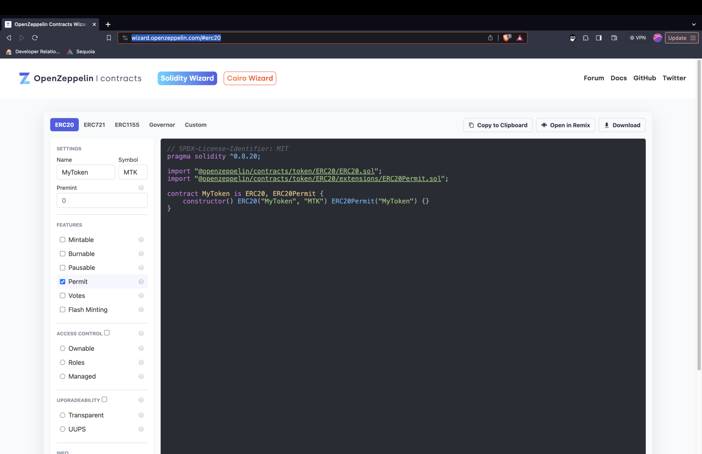Open the Brave Wallet icon
Viewport: 702px width, 454px height.
tap(614, 38)
